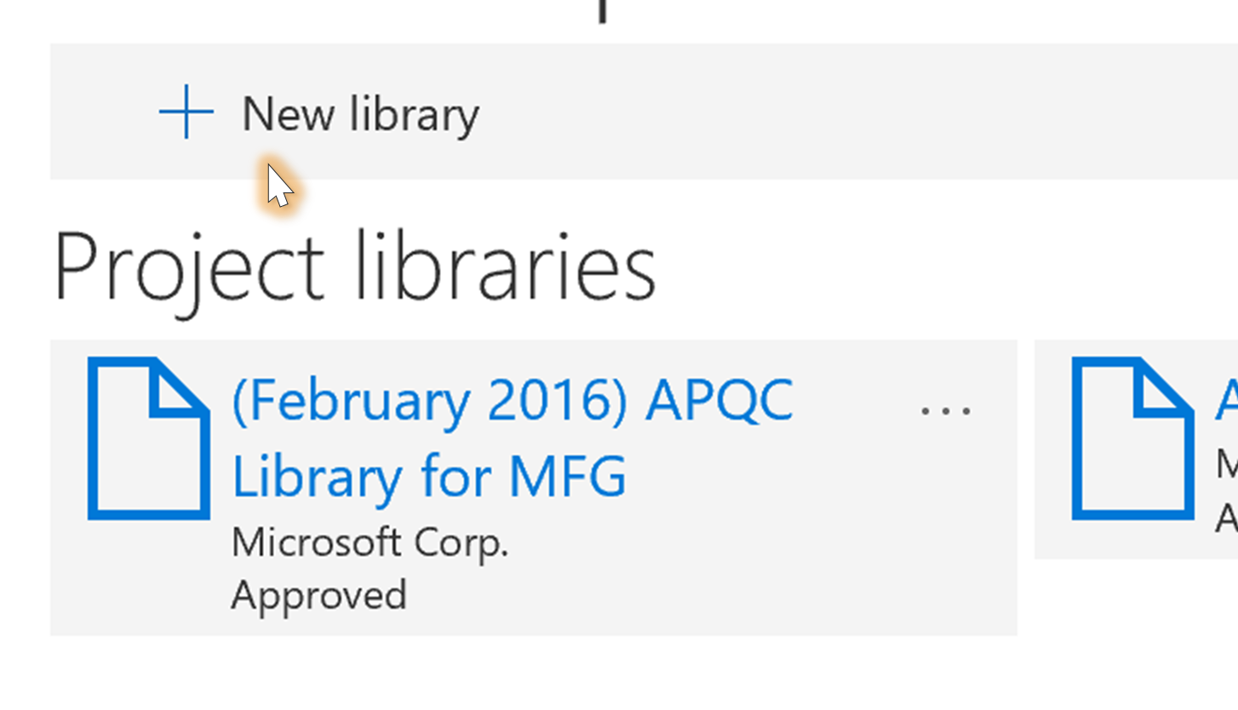Click blank area right of Project libraries heading
The height and width of the screenshot is (710, 1238).
(937, 267)
